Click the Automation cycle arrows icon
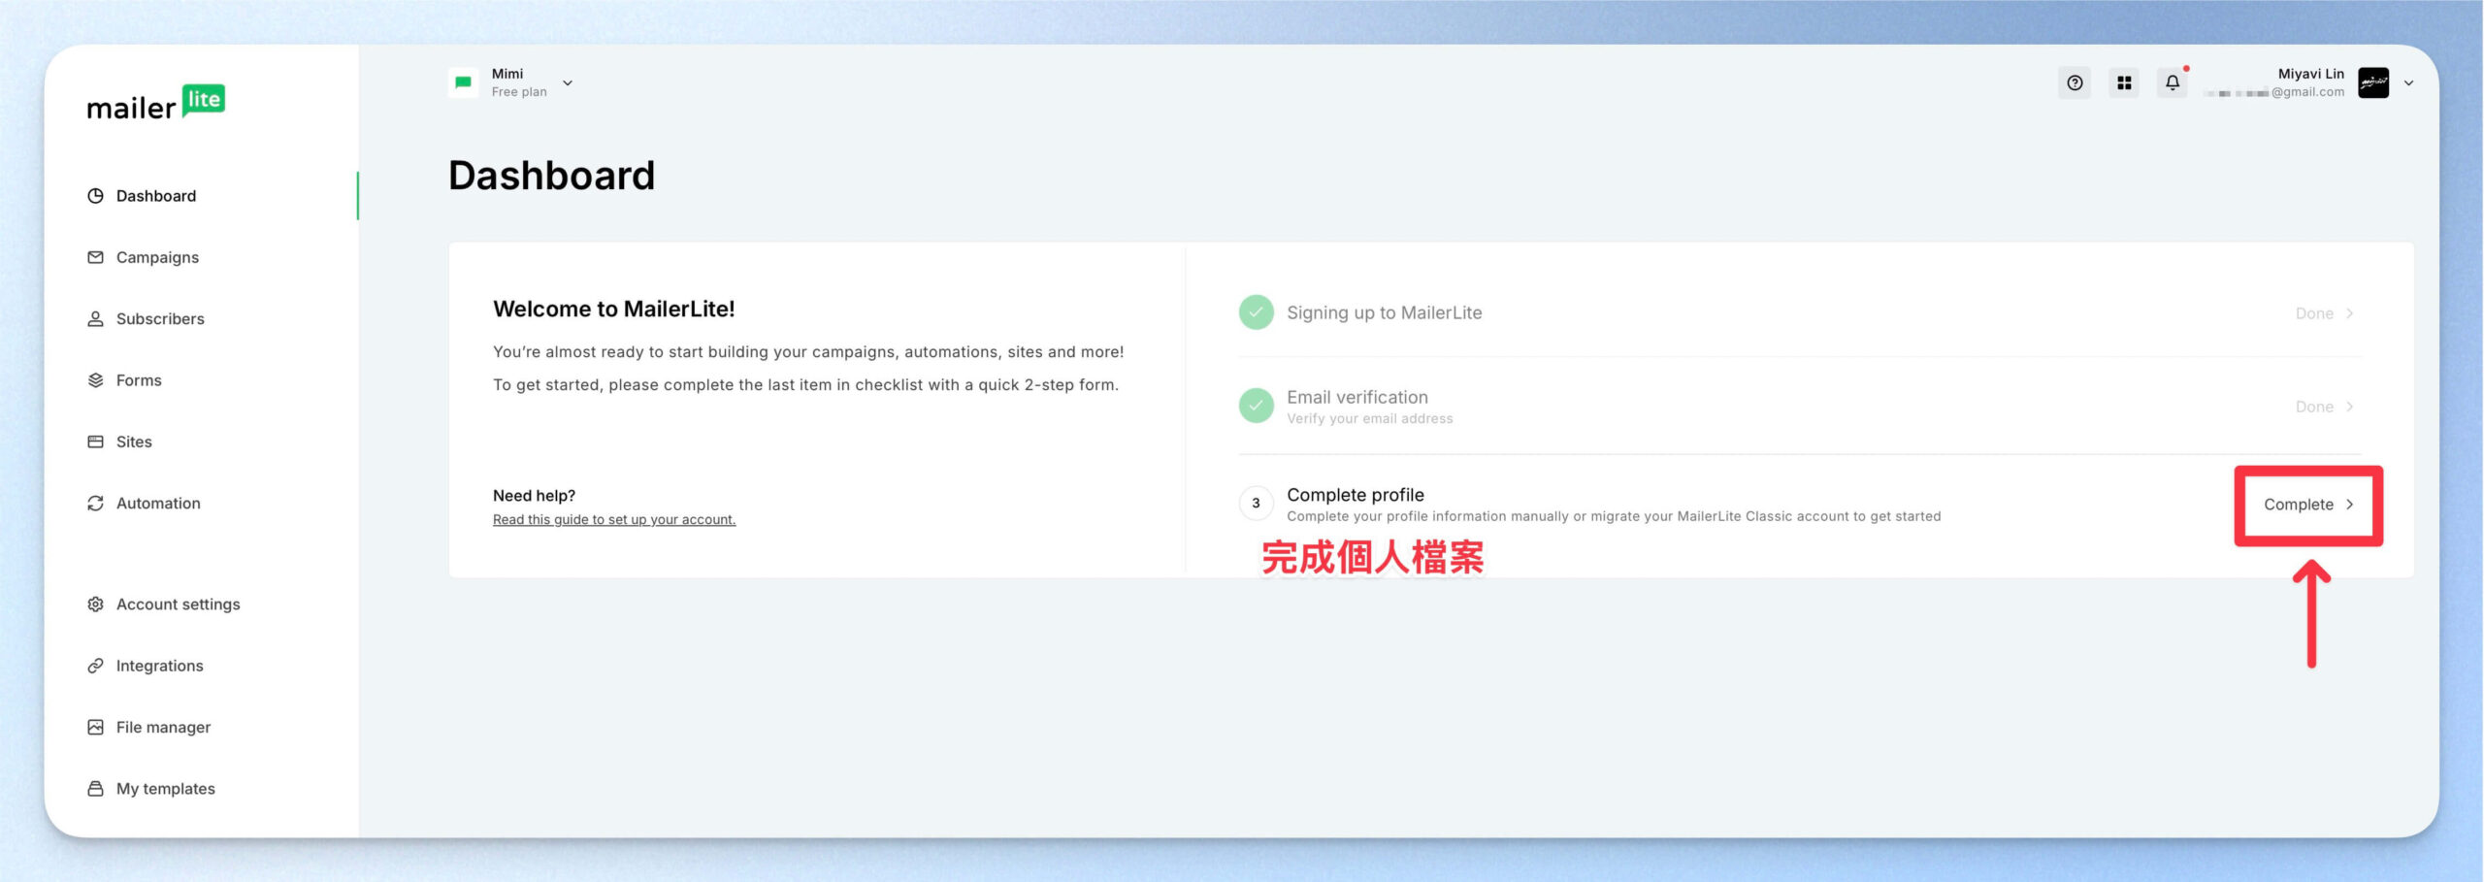This screenshot has height=882, width=2484. (x=95, y=504)
